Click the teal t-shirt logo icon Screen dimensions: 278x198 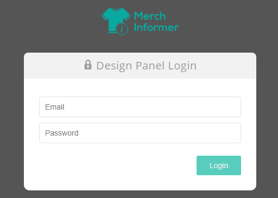tap(116, 21)
